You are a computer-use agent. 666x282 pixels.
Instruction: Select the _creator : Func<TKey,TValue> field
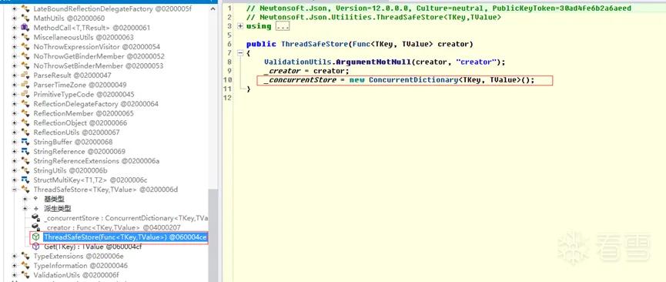tap(112, 227)
